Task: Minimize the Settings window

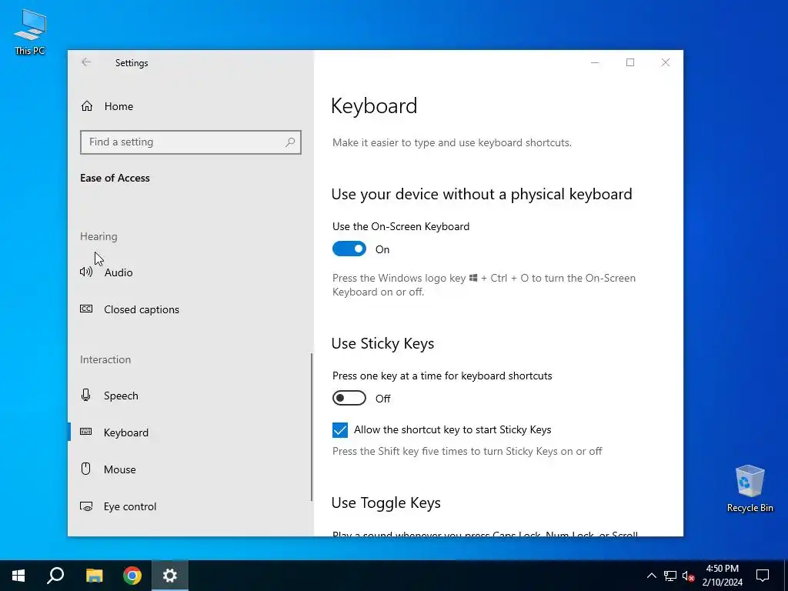Action: click(595, 62)
